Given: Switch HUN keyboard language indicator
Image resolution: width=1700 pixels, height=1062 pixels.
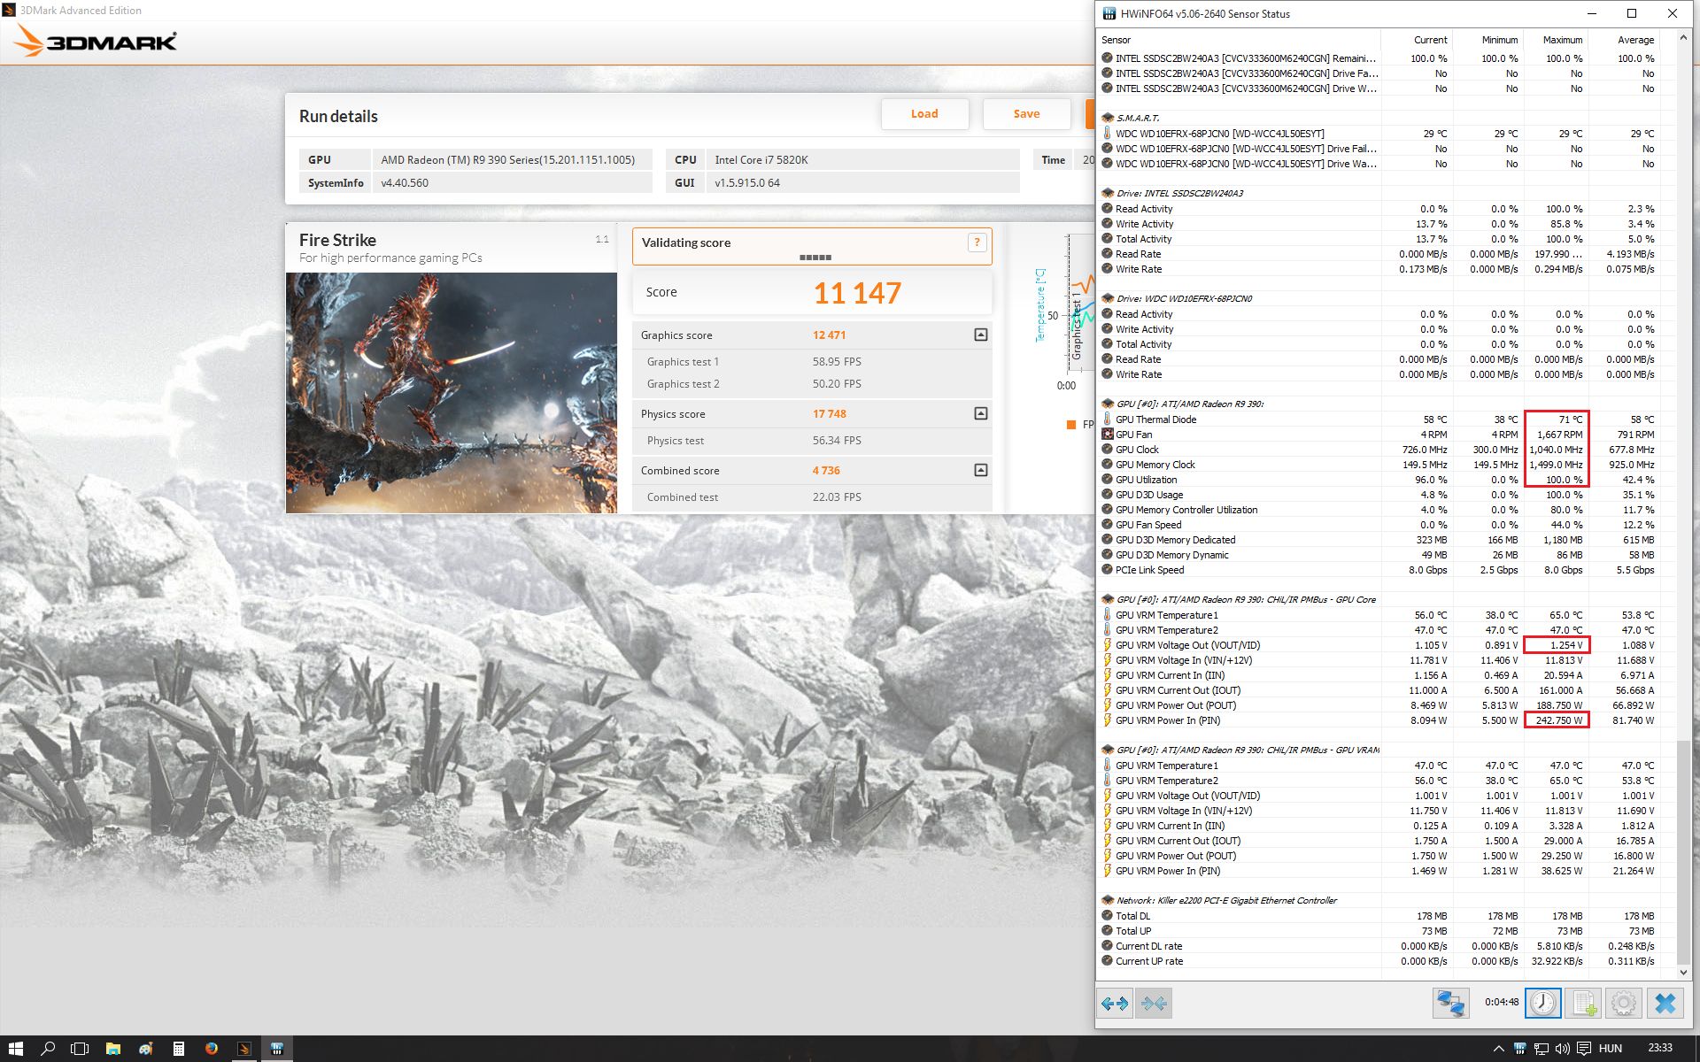Looking at the screenshot, I should [1611, 1049].
